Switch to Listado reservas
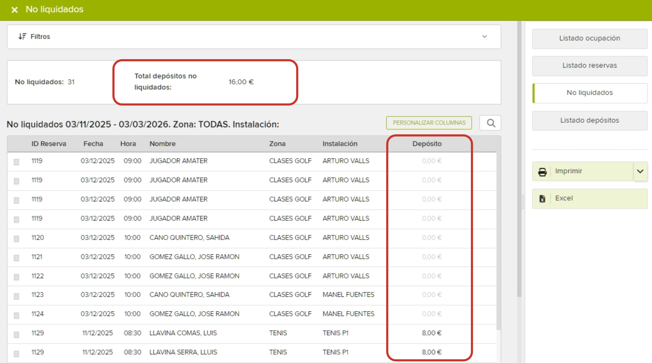652x363 pixels. [589, 66]
